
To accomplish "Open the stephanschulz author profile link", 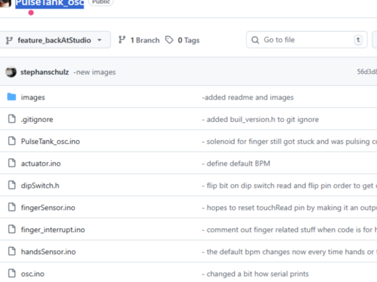I will tap(45, 72).
